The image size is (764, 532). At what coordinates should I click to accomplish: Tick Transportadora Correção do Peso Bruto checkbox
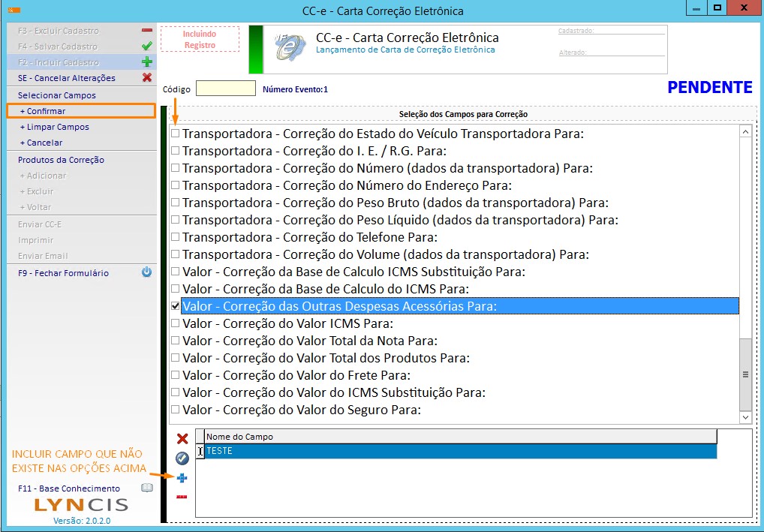pos(176,203)
